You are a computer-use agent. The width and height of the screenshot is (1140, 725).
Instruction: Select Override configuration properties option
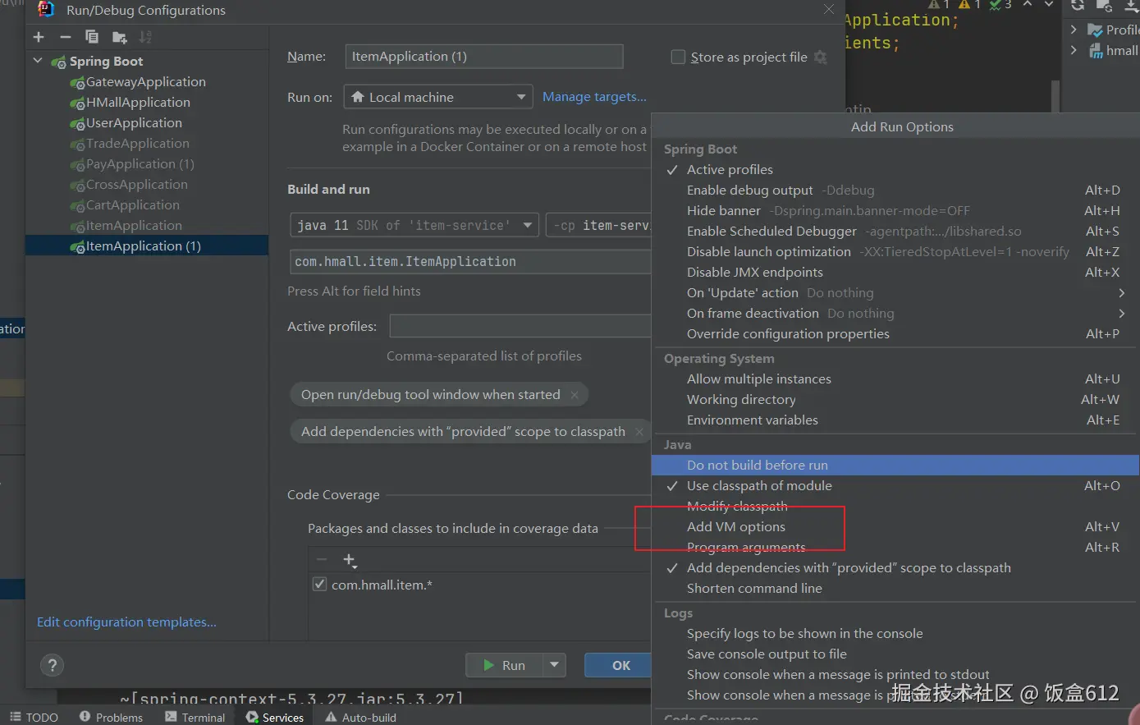coord(895,333)
